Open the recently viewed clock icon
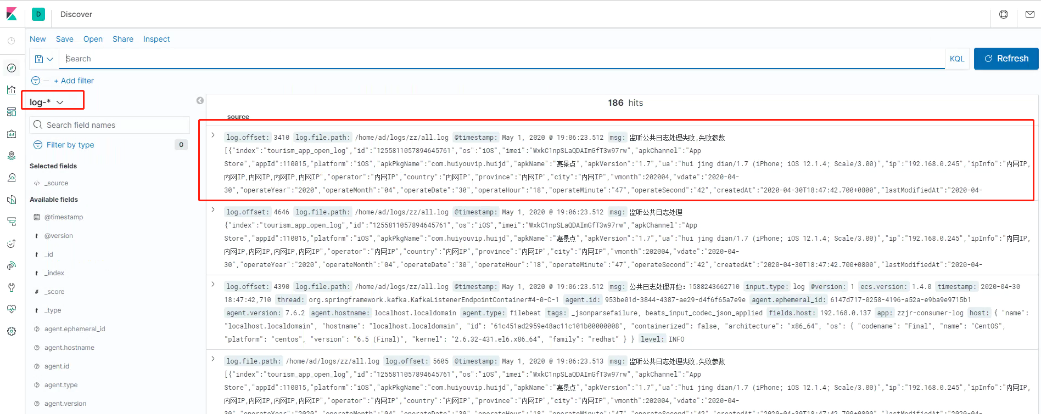The image size is (1041, 414). [x=12, y=41]
